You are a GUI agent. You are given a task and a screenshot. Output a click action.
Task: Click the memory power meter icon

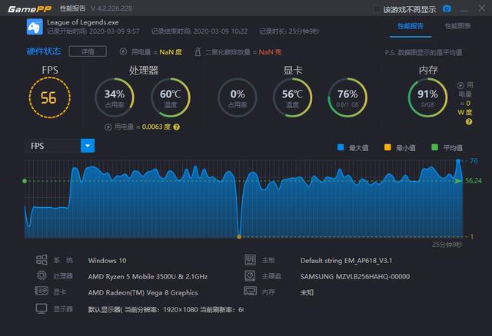[x=460, y=85]
